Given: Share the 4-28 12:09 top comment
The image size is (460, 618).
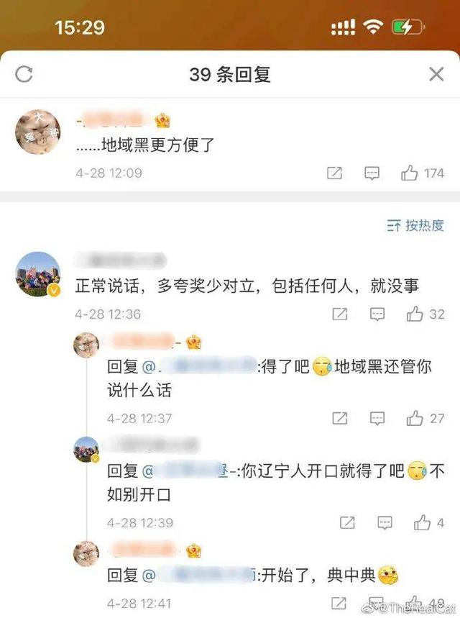Looking at the screenshot, I should 334,173.
